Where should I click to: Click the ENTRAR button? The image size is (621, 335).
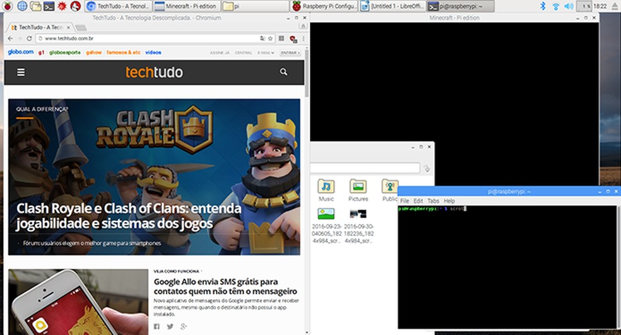290,52
